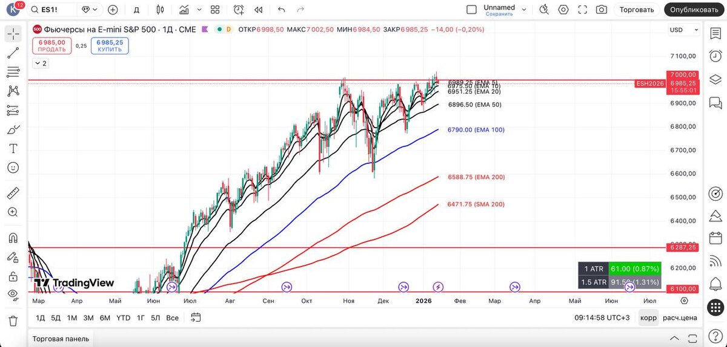Hide all drawings with the eye icon
The height and width of the screenshot is (347, 727).
[13, 295]
